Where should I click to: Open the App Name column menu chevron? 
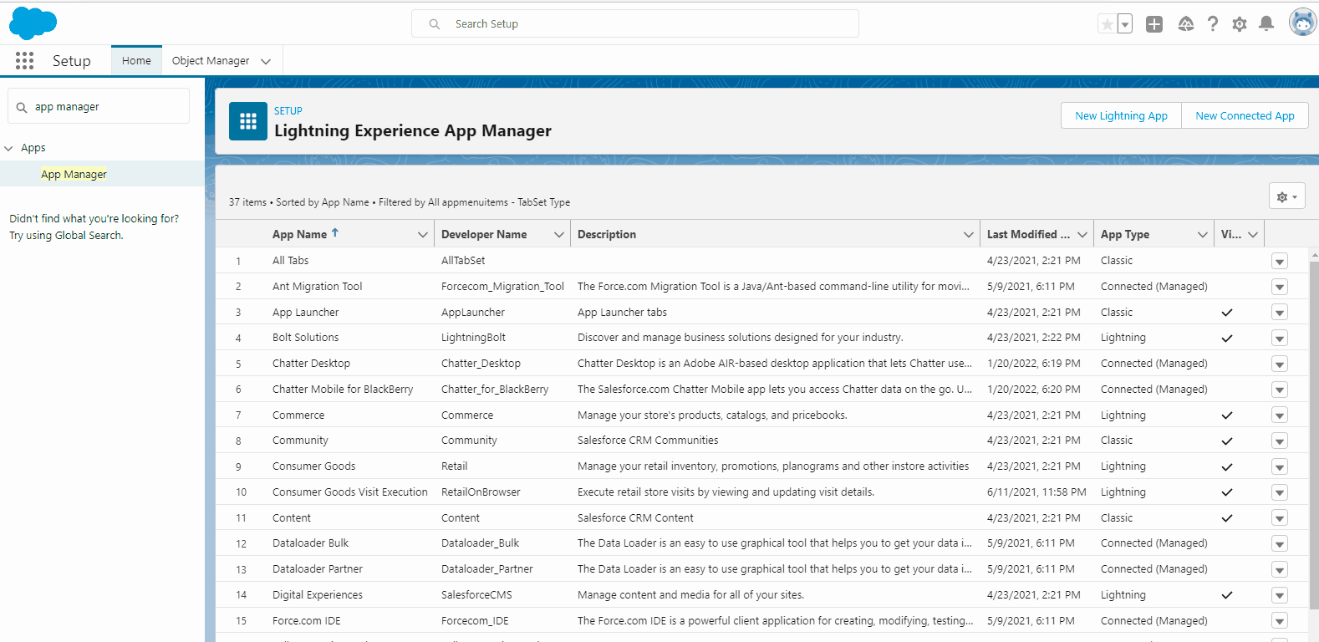click(423, 235)
